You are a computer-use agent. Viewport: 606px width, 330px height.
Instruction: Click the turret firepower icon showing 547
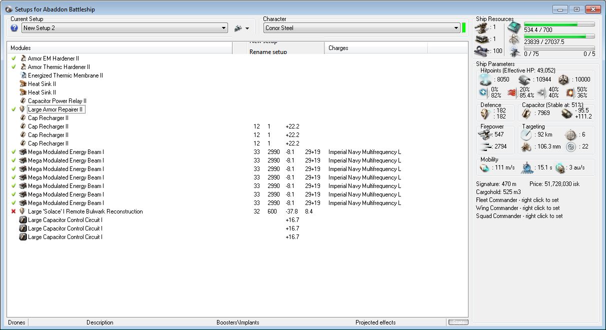click(486, 134)
